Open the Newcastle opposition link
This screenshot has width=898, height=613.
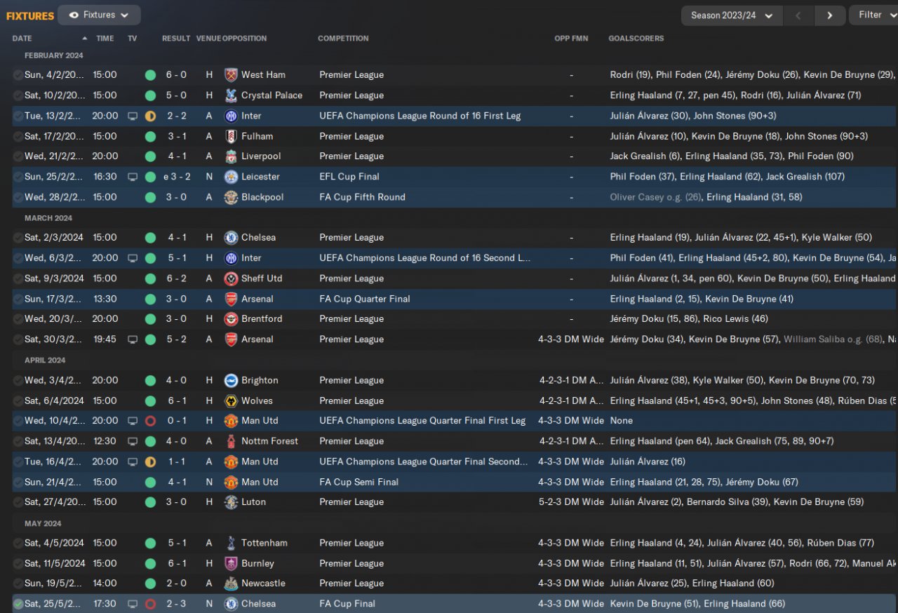[x=263, y=584]
